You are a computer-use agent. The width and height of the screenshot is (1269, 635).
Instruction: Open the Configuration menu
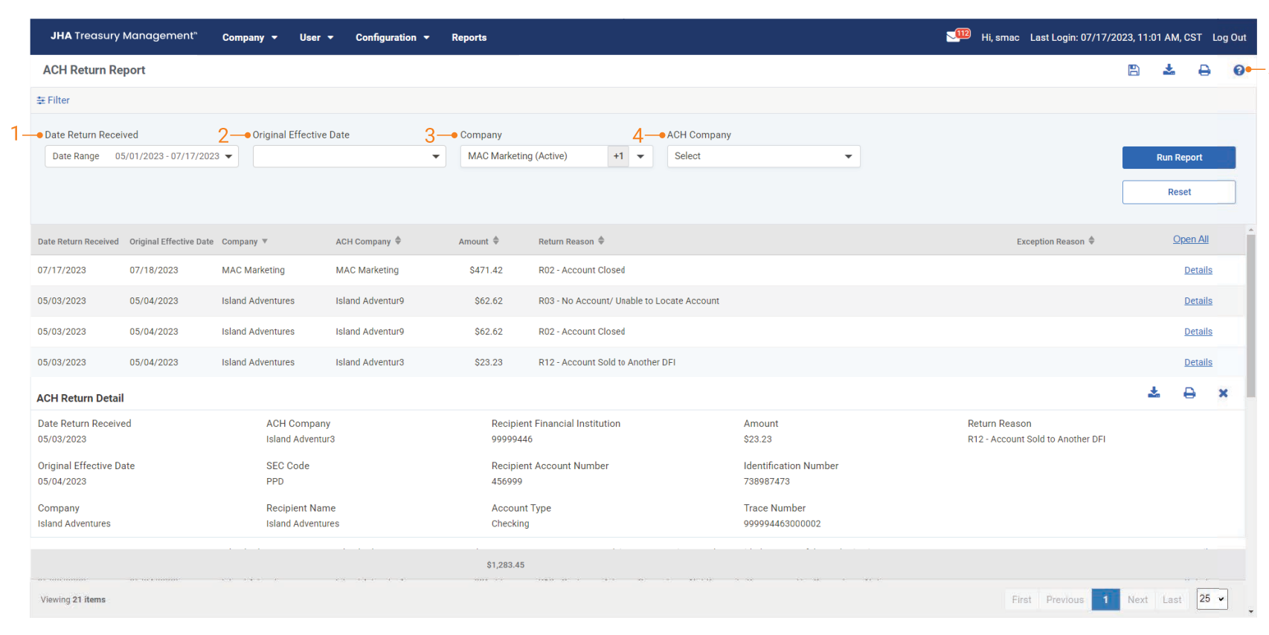pos(392,37)
